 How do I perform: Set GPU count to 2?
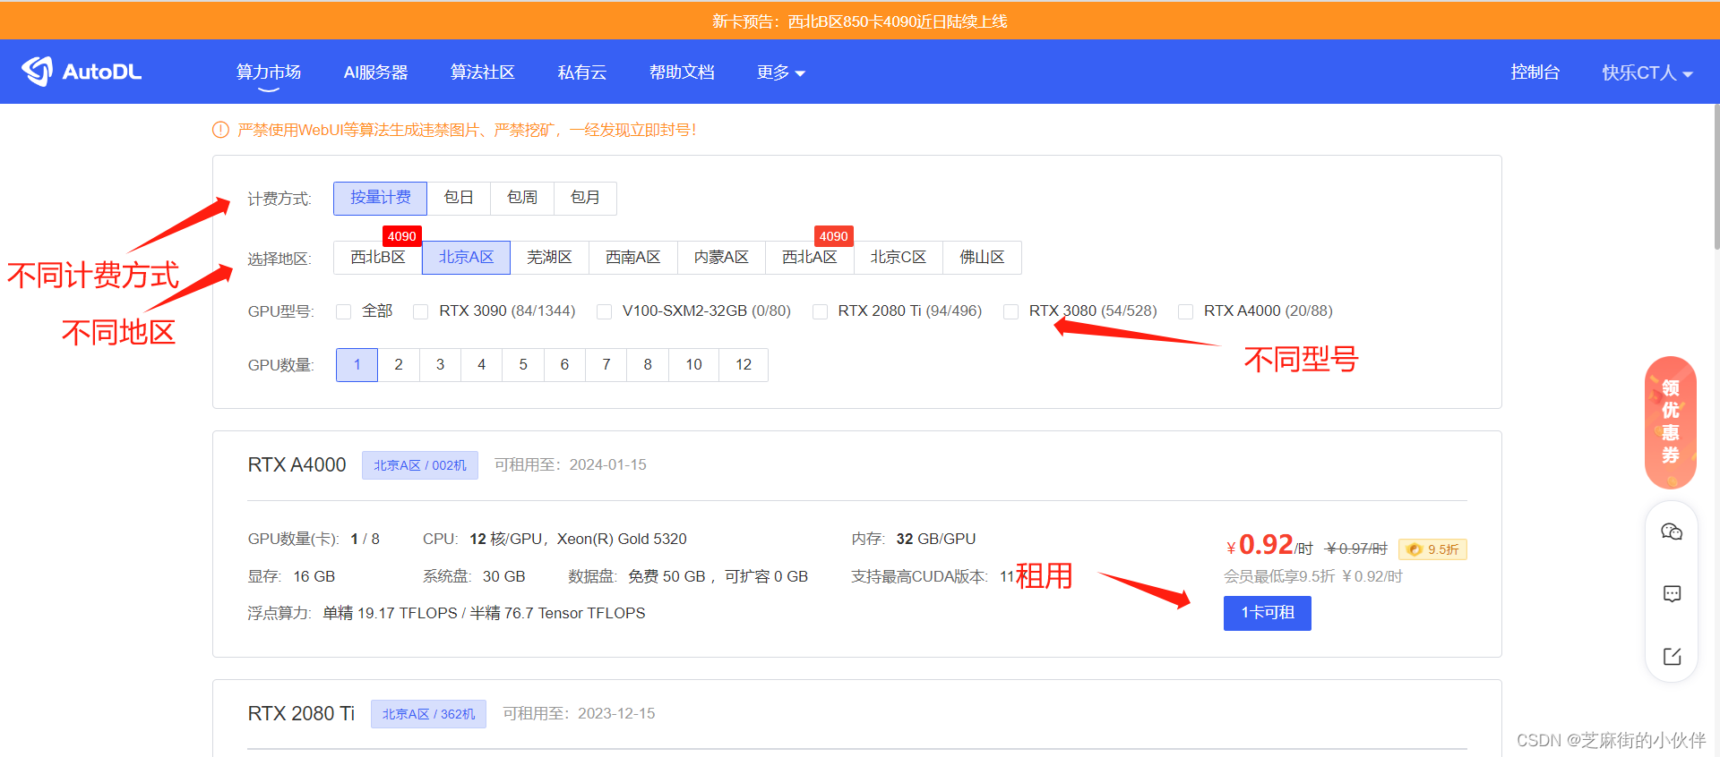pos(399,365)
